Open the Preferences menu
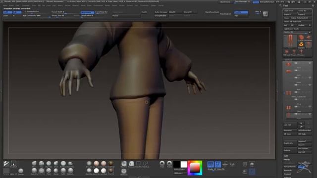Image resolution: width=317 pixels, height=178 pixels. [98, 5]
